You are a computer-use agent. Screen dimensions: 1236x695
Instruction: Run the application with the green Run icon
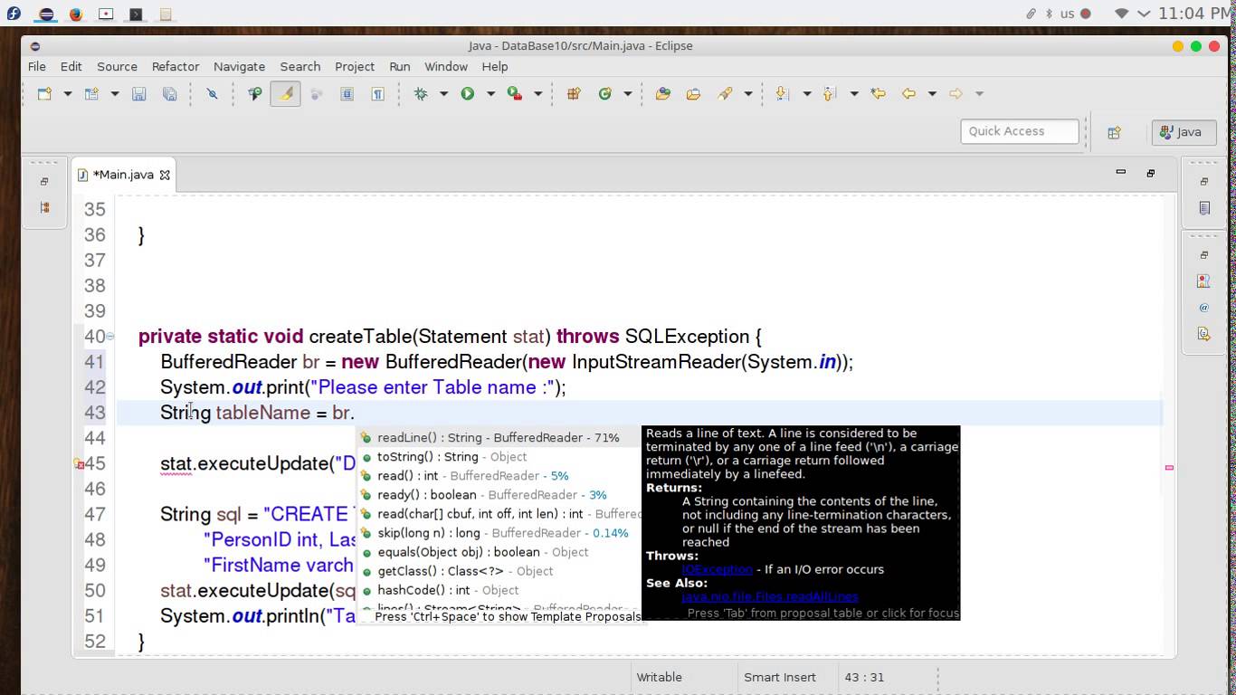[x=468, y=93]
